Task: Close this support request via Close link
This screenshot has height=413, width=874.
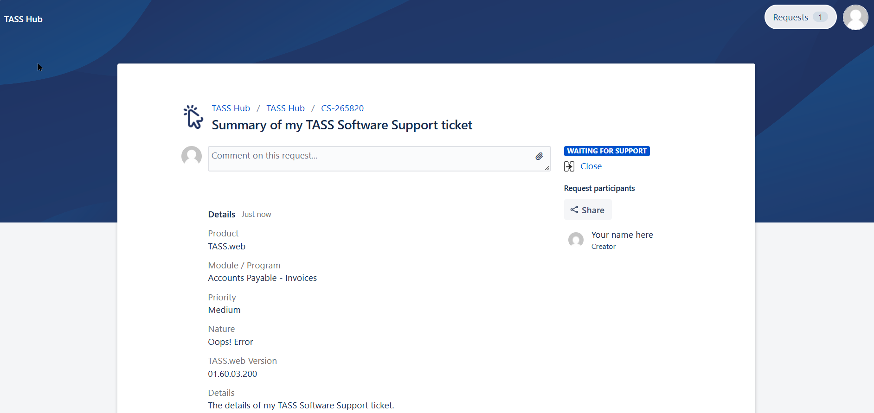Action: point(591,166)
